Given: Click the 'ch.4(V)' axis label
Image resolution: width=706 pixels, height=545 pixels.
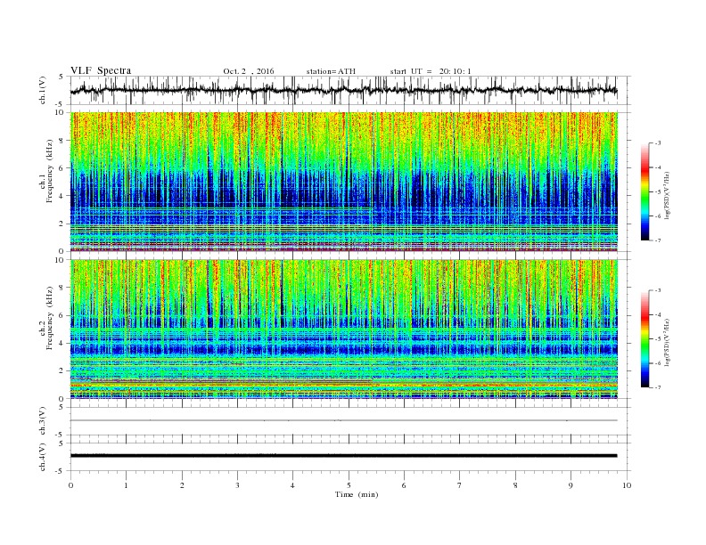Looking at the screenshot, I should click(x=43, y=457).
